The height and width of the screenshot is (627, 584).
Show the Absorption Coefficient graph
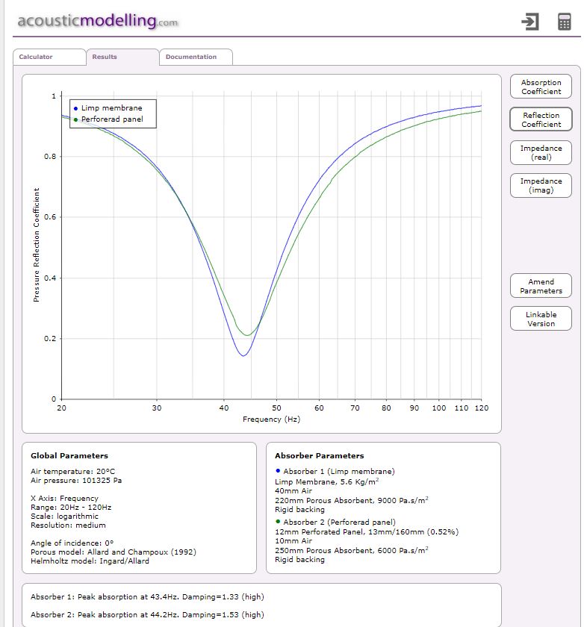(541, 87)
